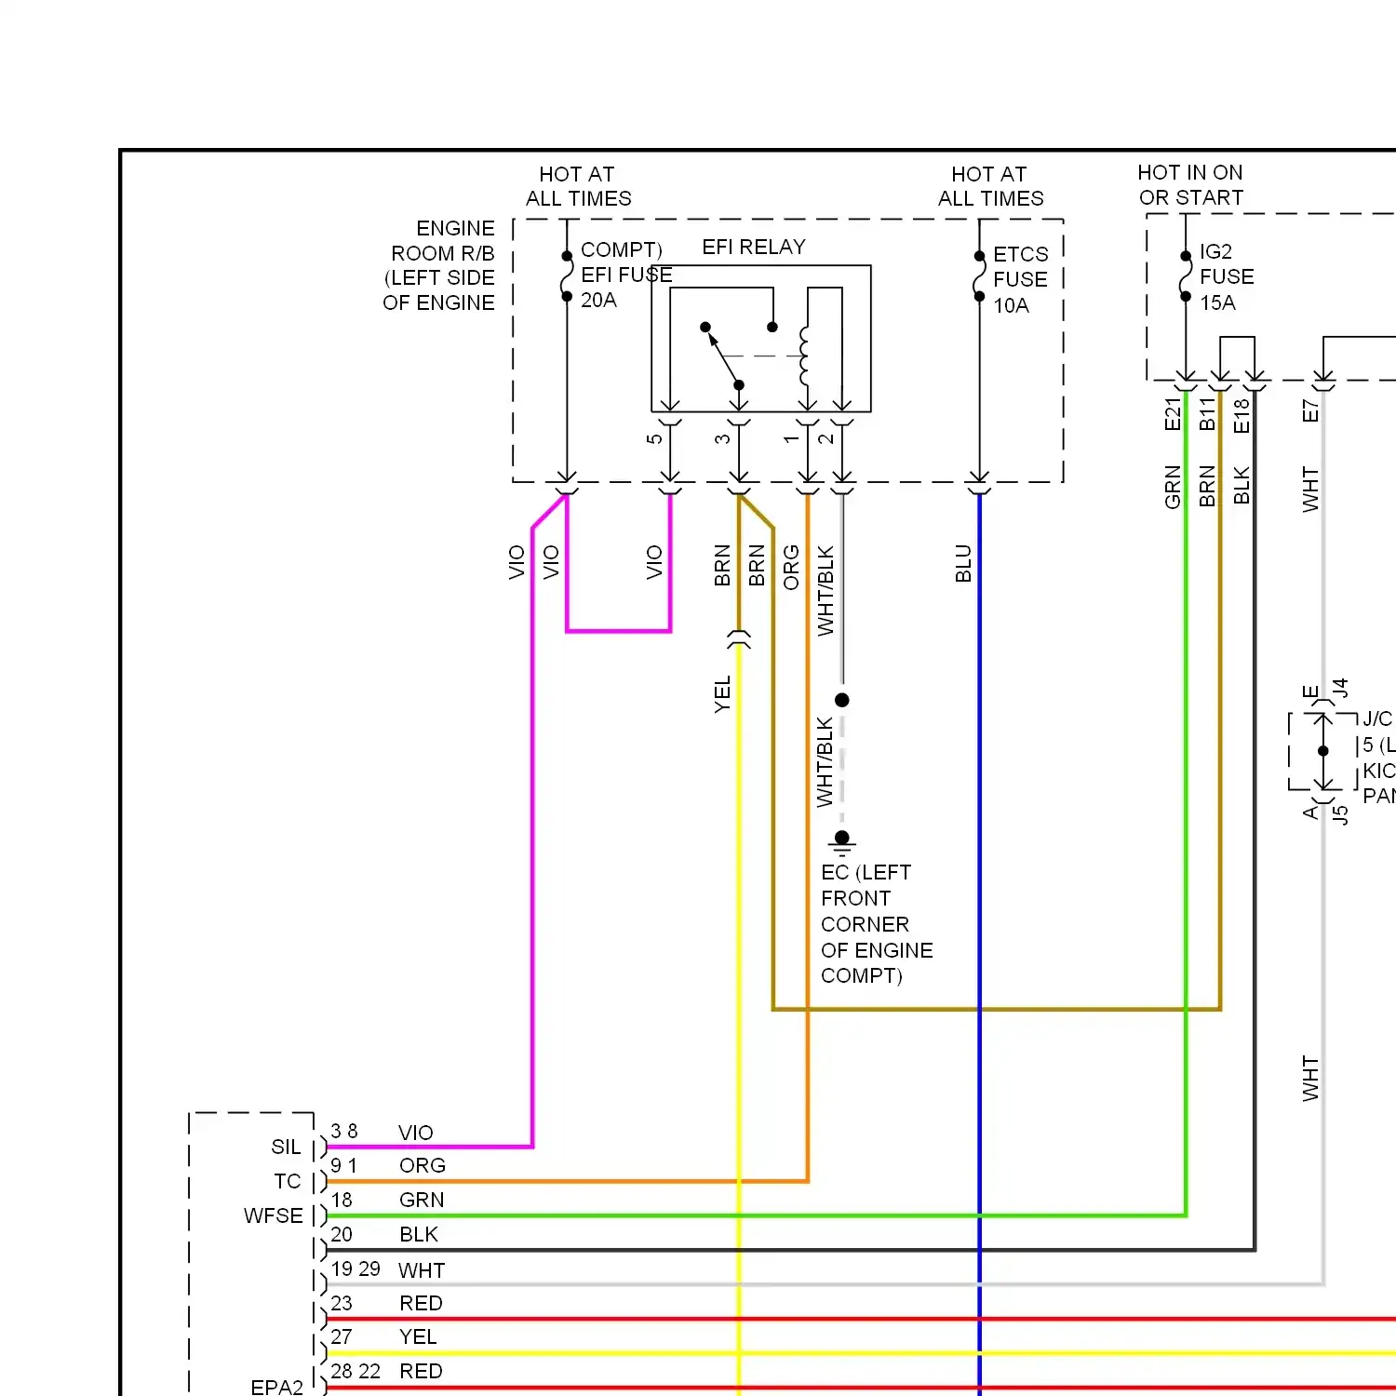Select the J5 junction connector label
The width and height of the screenshot is (1396, 1396).
[x=1340, y=815]
